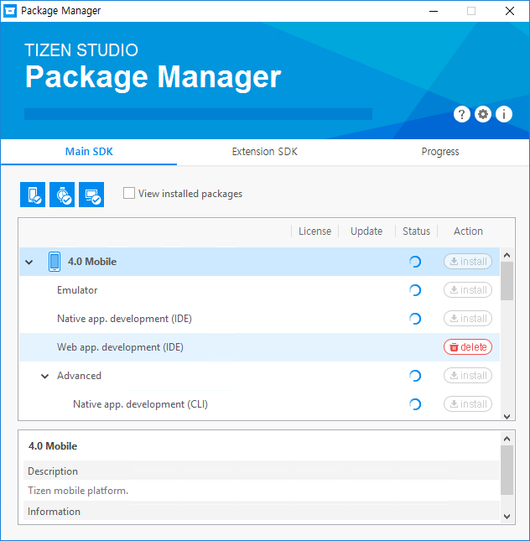The width and height of the screenshot is (530, 541).
Task: Collapse the 4.0 Mobile tree node
Action: click(x=29, y=263)
